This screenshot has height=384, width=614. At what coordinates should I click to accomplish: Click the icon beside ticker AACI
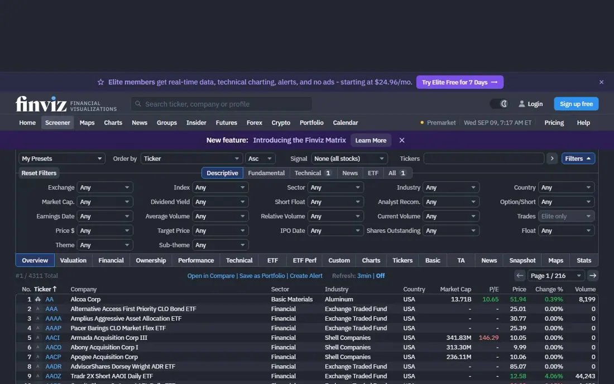coord(37,338)
